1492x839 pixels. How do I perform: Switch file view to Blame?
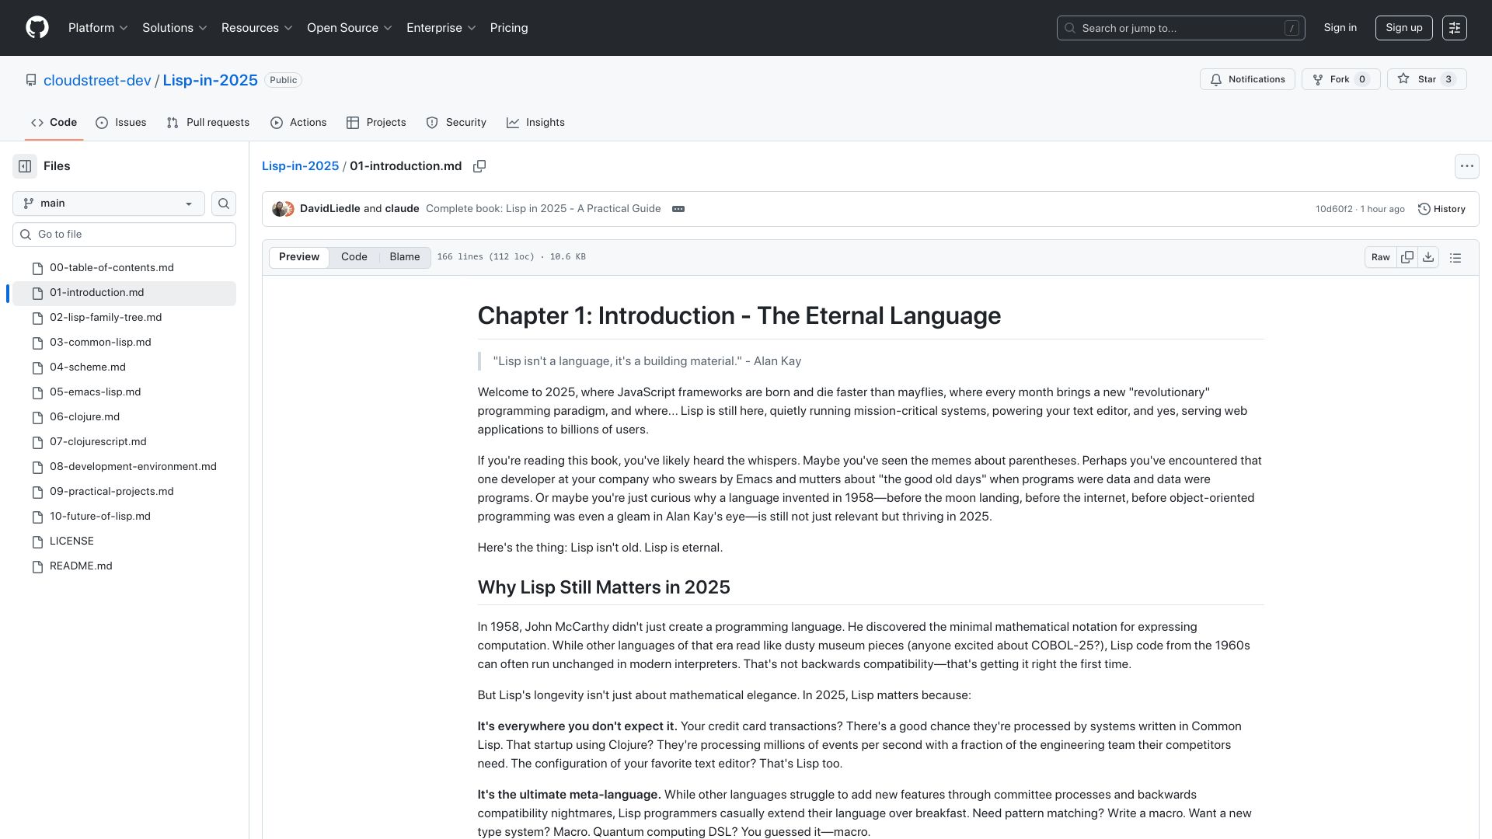pyautogui.click(x=405, y=257)
